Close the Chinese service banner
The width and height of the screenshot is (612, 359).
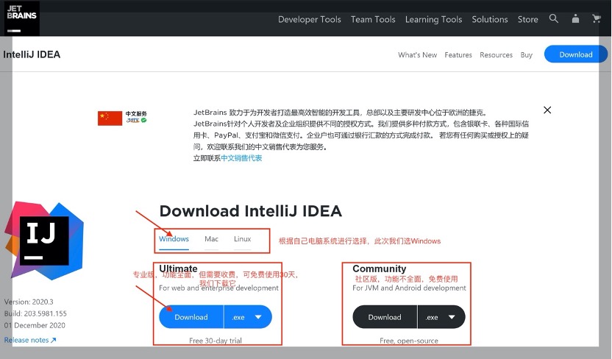point(547,110)
